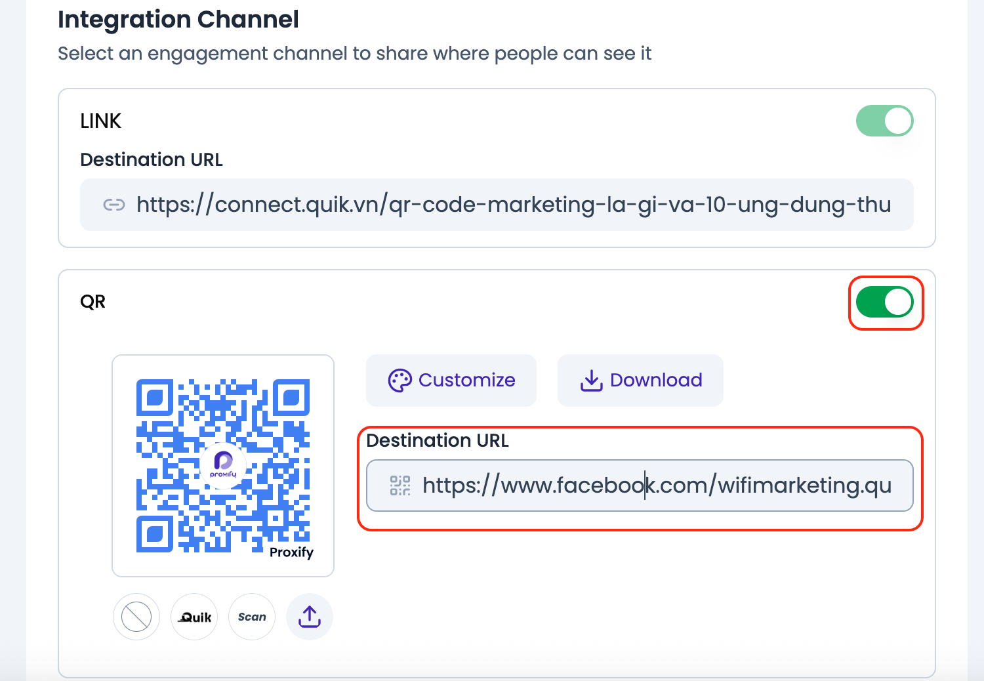Click the Download text label
Screen dimensions: 984x681
[656, 380]
